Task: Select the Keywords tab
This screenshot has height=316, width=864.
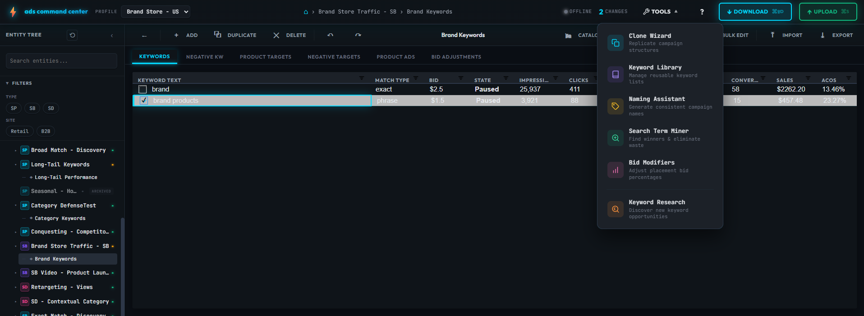Action: pyautogui.click(x=155, y=56)
